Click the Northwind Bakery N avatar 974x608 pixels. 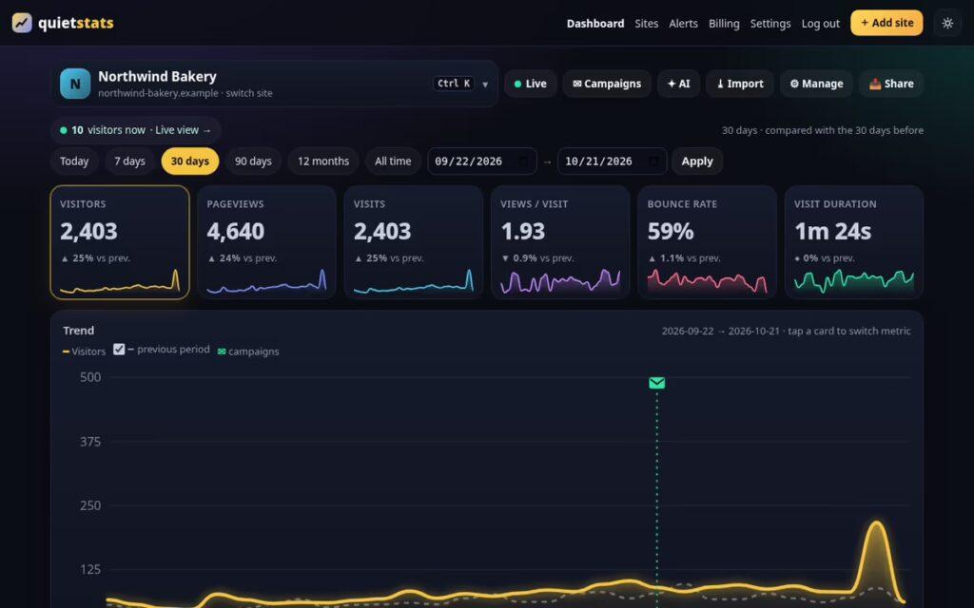pyautogui.click(x=75, y=84)
